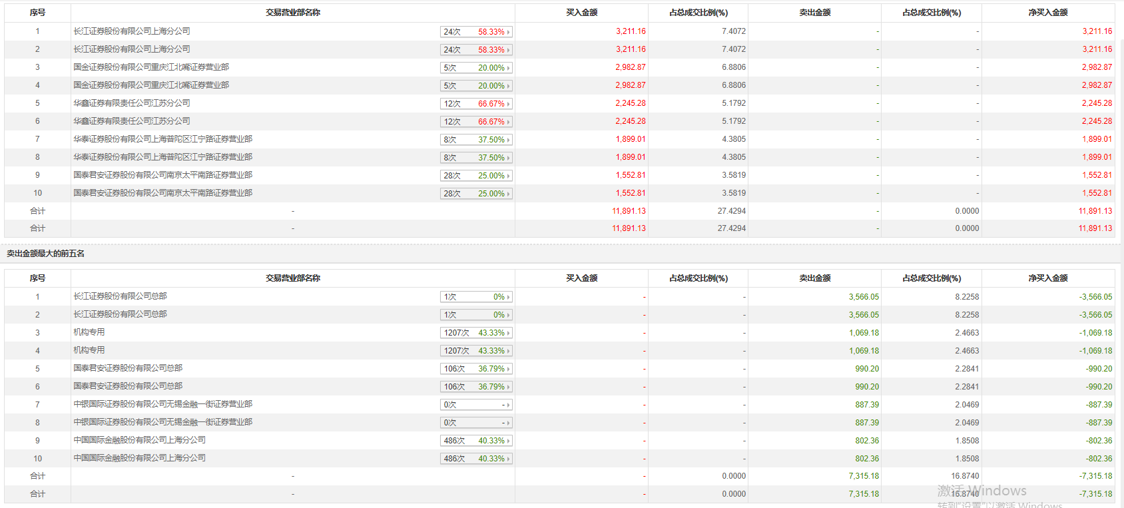This screenshot has height=508, width=1124.
Task: Select the 卖出金额最大的前五名 section title
Action: pos(46,254)
